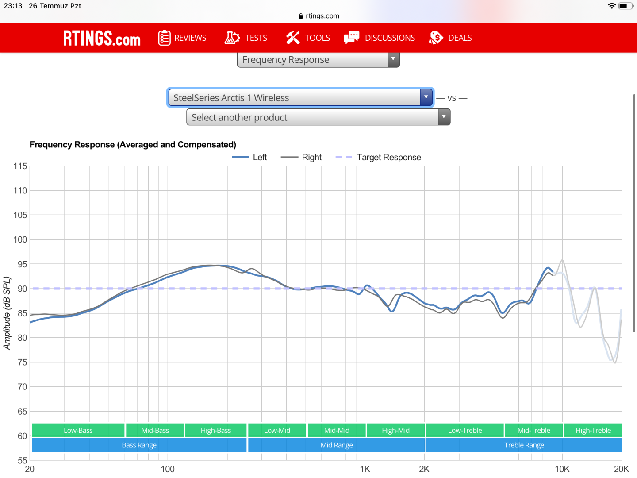Image resolution: width=637 pixels, height=478 pixels.
Task: Click the Select another product arrow
Action: pos(444,117)
